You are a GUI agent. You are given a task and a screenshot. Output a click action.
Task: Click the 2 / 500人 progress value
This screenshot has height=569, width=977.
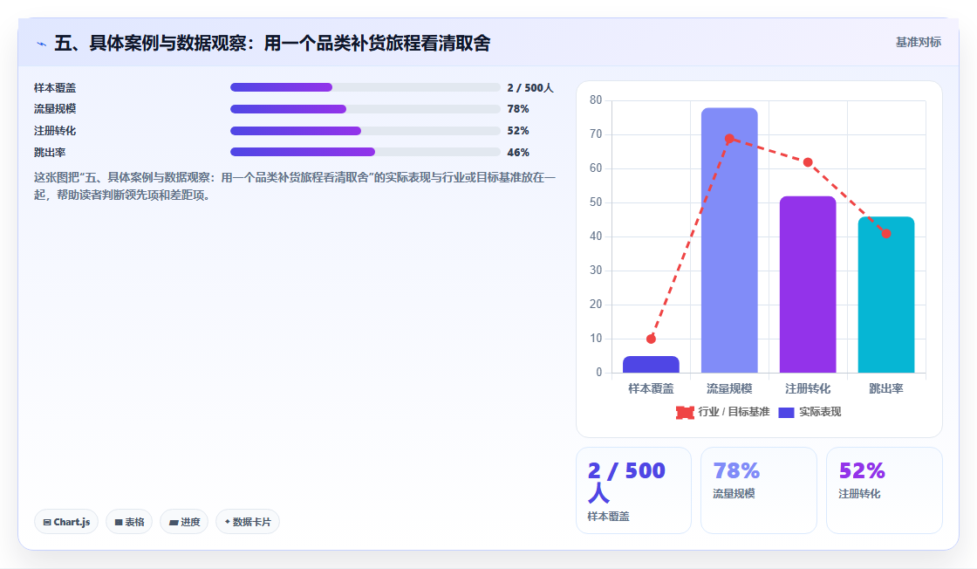pos(530,88)
